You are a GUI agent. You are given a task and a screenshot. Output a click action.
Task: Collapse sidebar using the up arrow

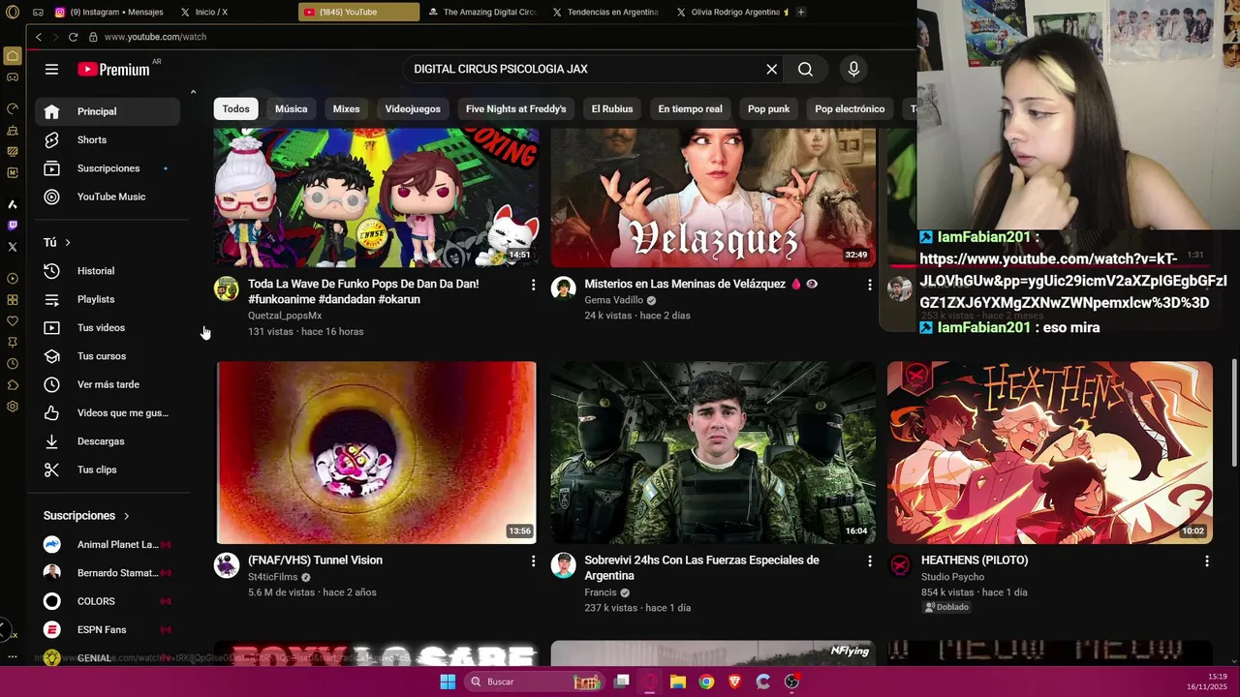tap(193, 92)
